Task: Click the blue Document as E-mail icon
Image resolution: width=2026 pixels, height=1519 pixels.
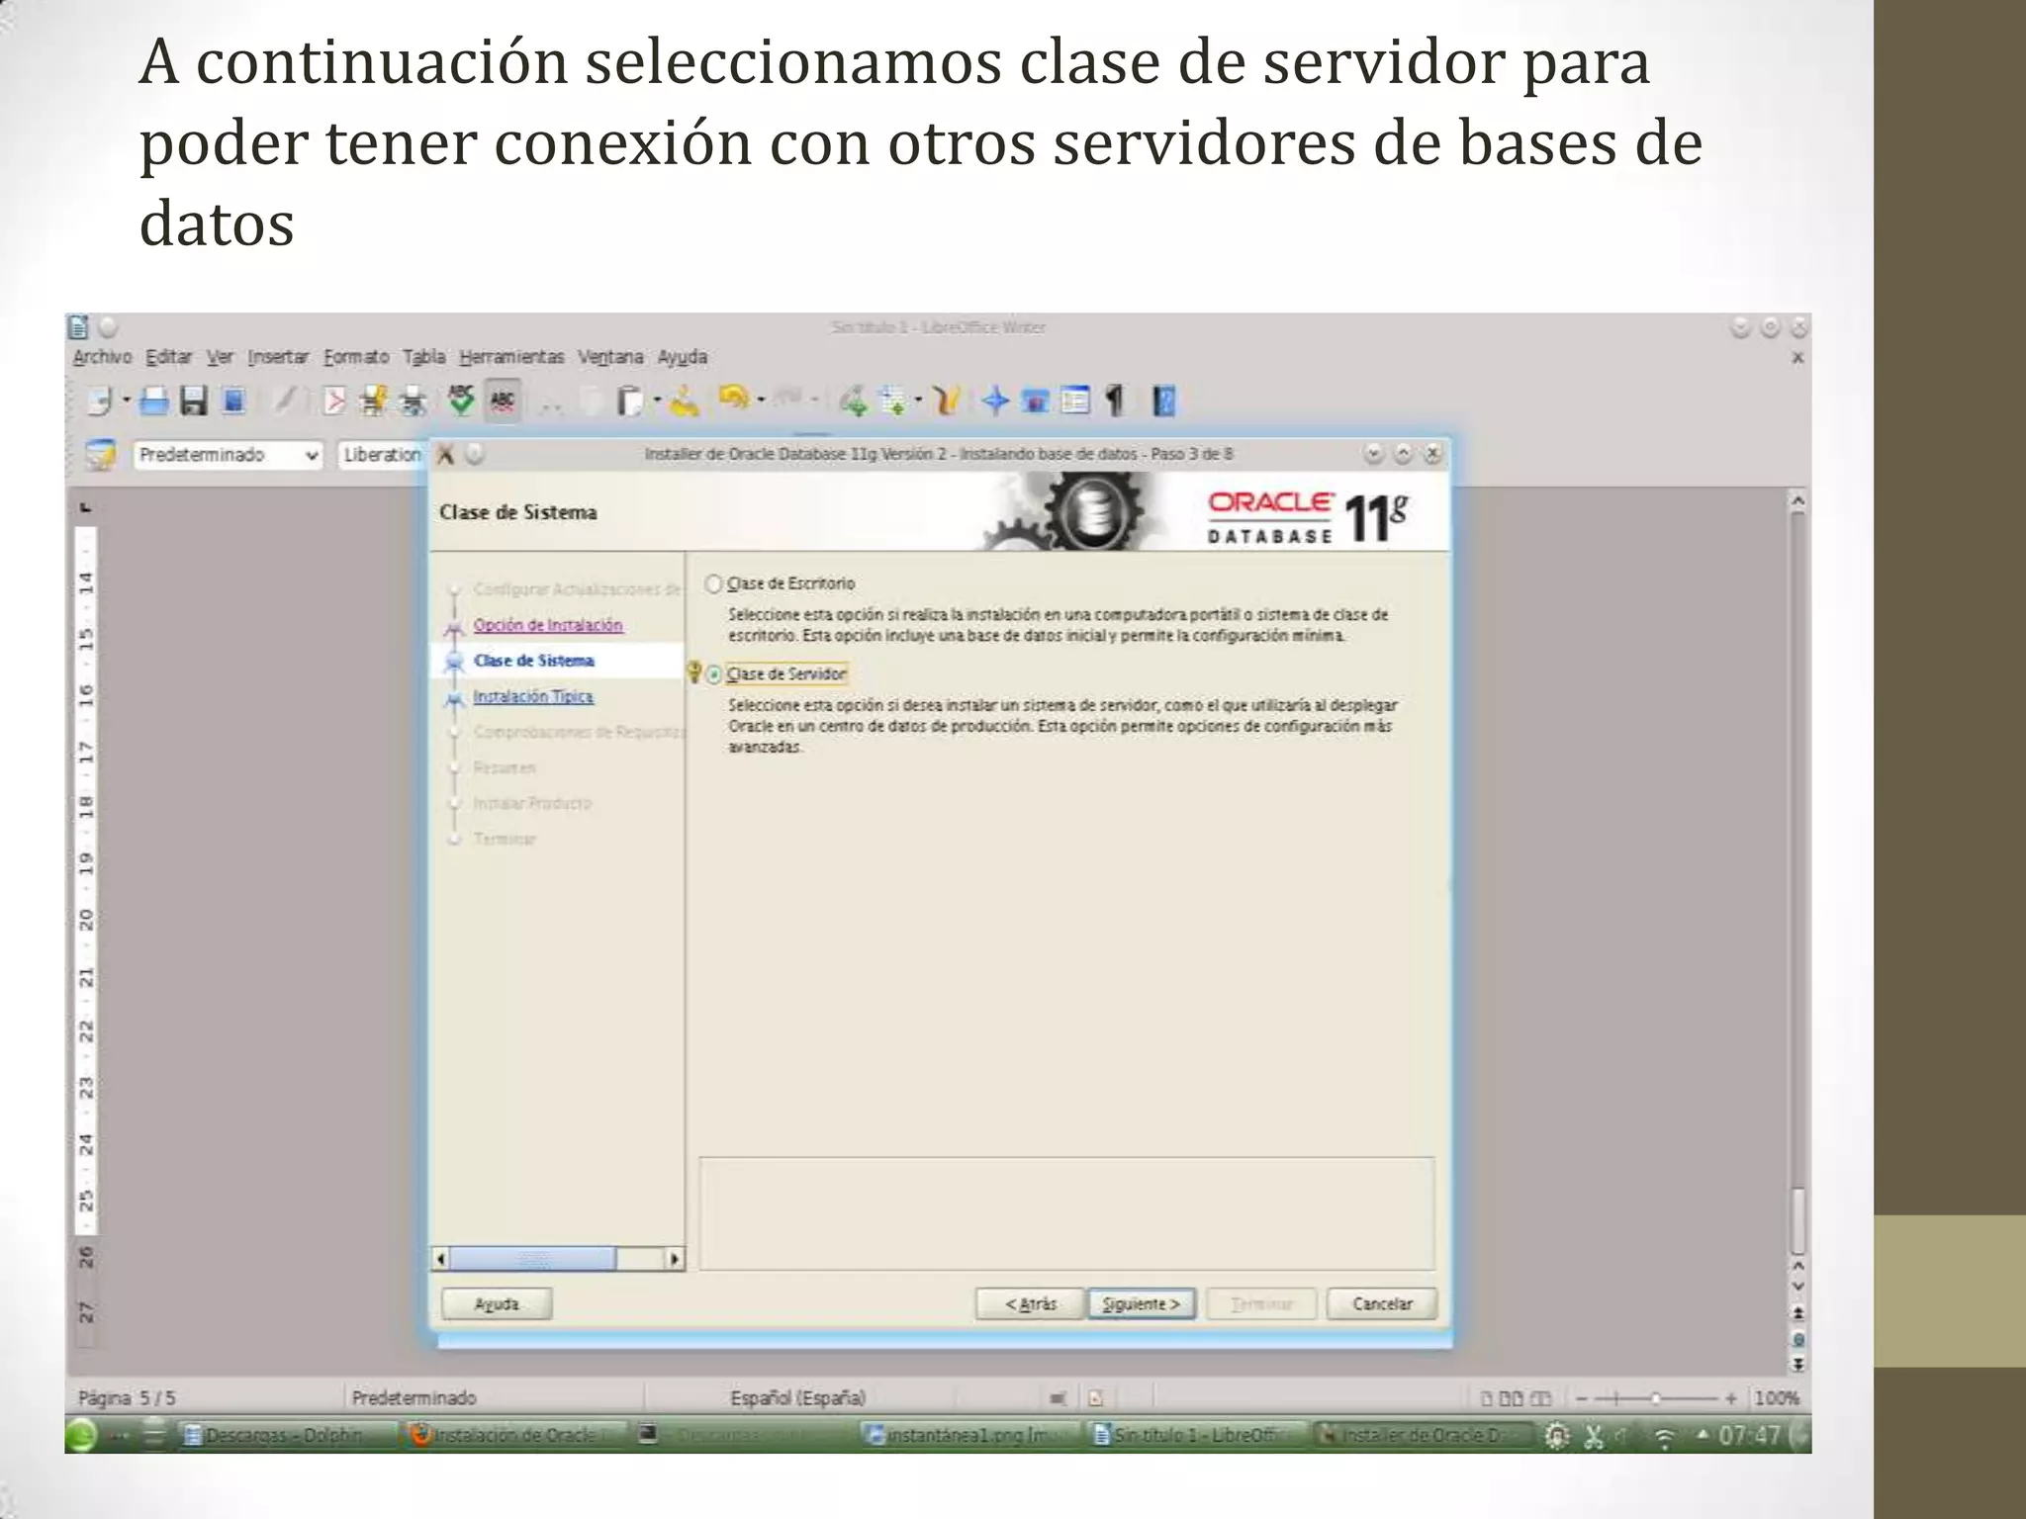Action: [234, 401]
